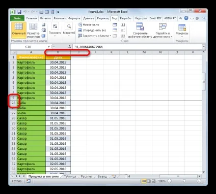Open the Таблица sheet tab
Screen dimensions: 216x194
pyautogui.click(x=70, y=176)
